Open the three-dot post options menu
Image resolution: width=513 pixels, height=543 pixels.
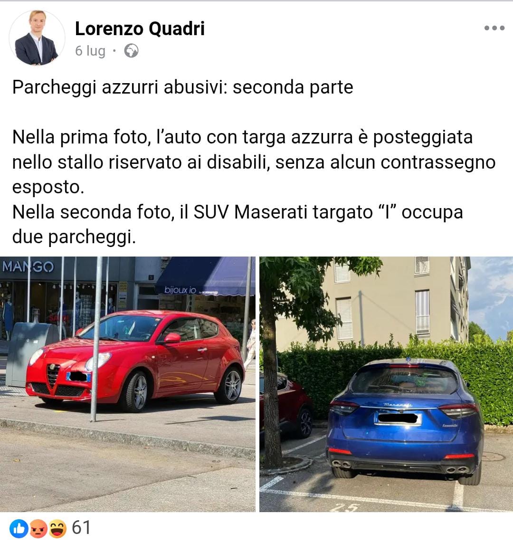[x=494, y=28]
